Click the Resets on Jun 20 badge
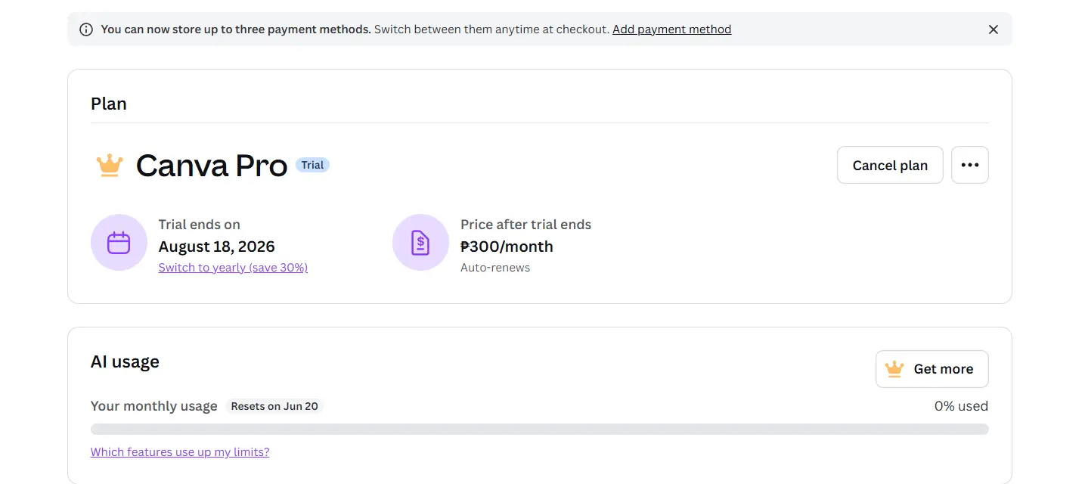 click(274, 406)
